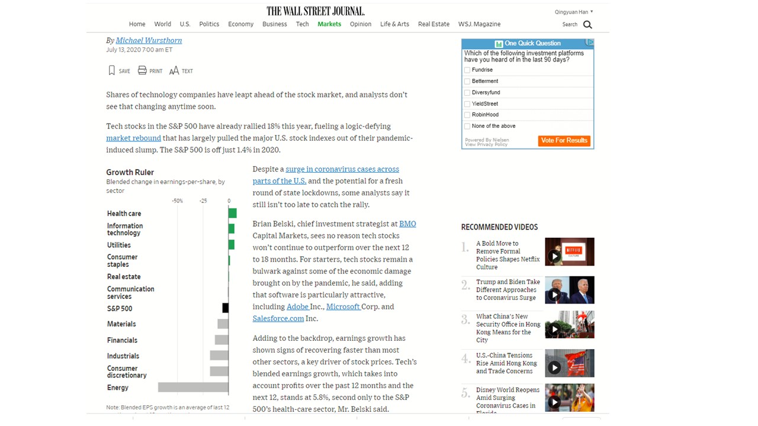The width and height of the screenshot is (758, 426).
Task: Follow the market rebound link
Action: coord(133,138)
